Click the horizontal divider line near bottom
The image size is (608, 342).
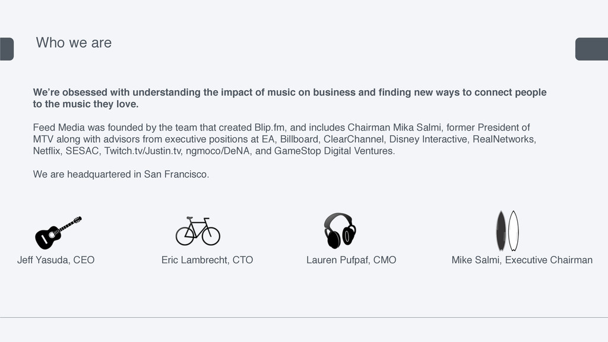pyautogui.click(x=304, y=318)
